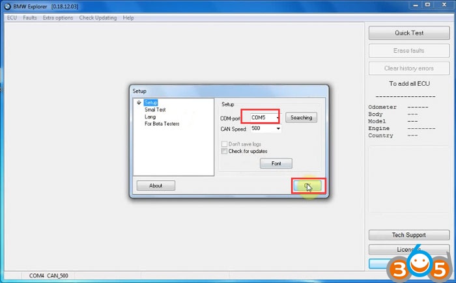Viewport: 456px width, 283px height.
Task: Choose For Beta Testers tree item
Action: point(162,123)
